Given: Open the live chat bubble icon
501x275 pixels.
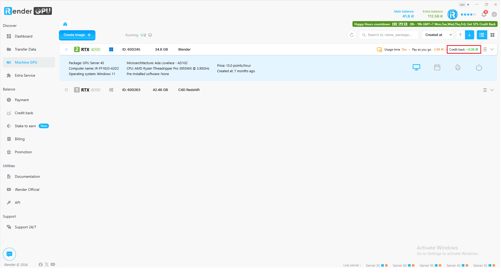Looking at the screenshot, I should click(x=9, y=254).
